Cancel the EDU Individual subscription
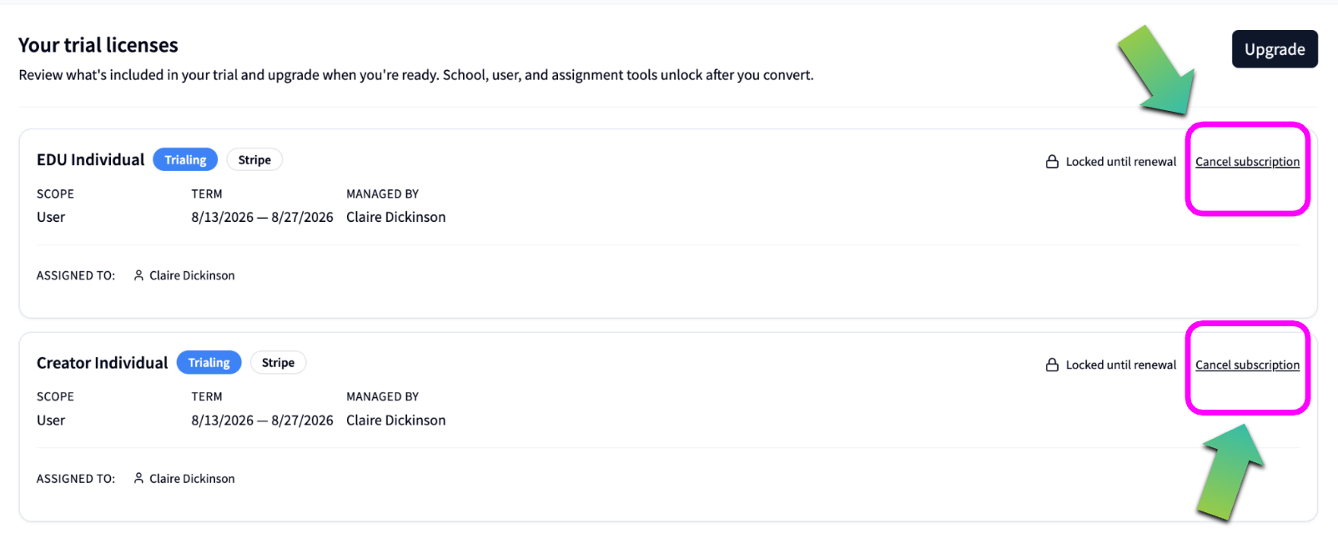 pos(1247,162)
